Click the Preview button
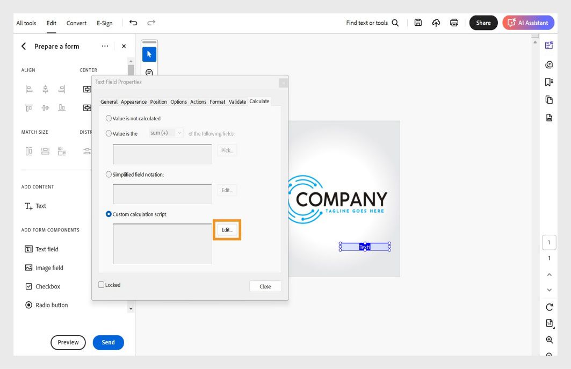 point(68,342)
